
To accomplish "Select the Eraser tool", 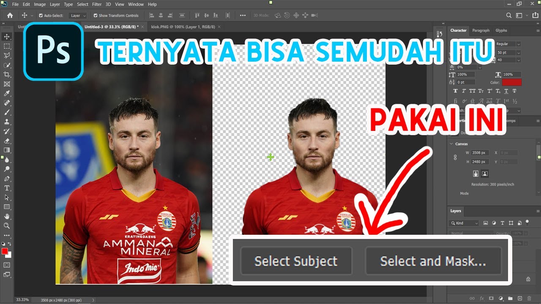I will (7, 141).
